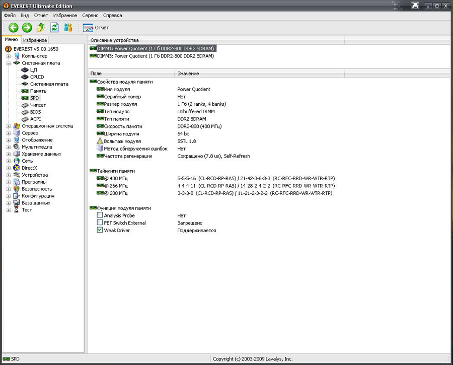Expand the Компьютер tree node
This screenshot has height=365, width=453.
pyautogui.click(x=9, y=56)
